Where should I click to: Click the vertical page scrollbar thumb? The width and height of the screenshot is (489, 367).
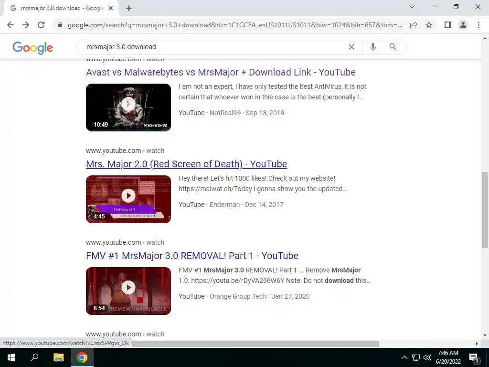[x=485, y=209]
